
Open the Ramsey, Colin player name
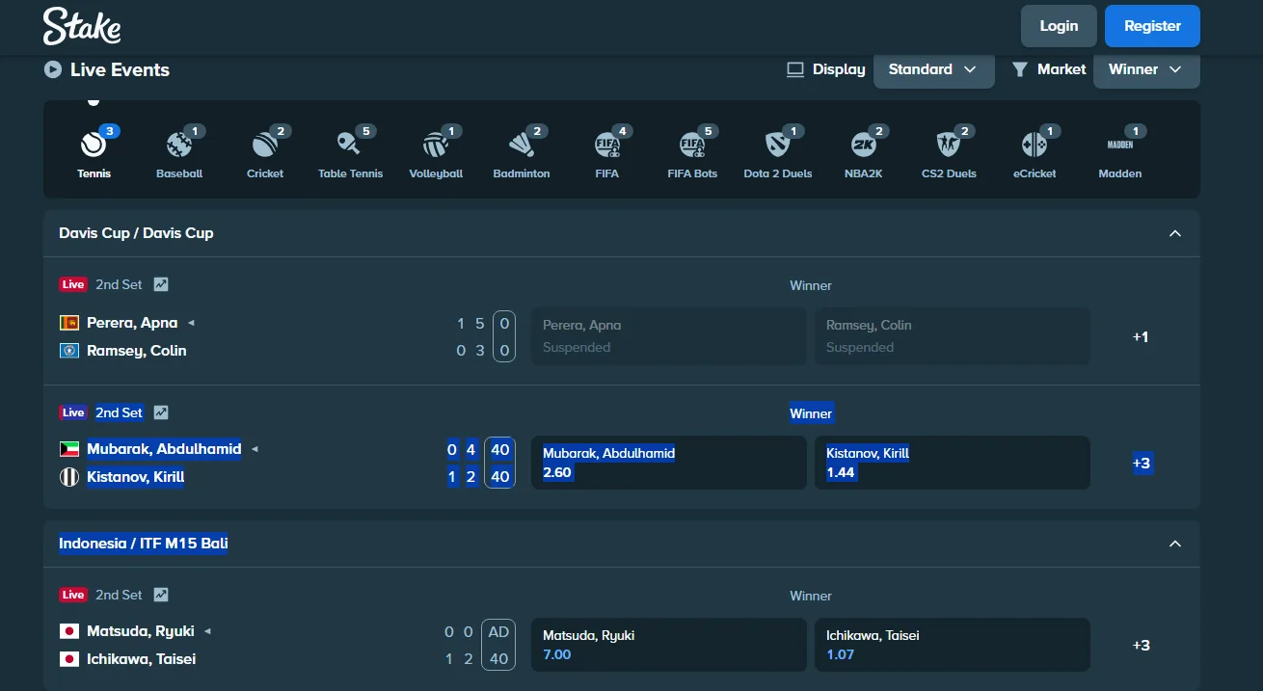coord(137,351)
